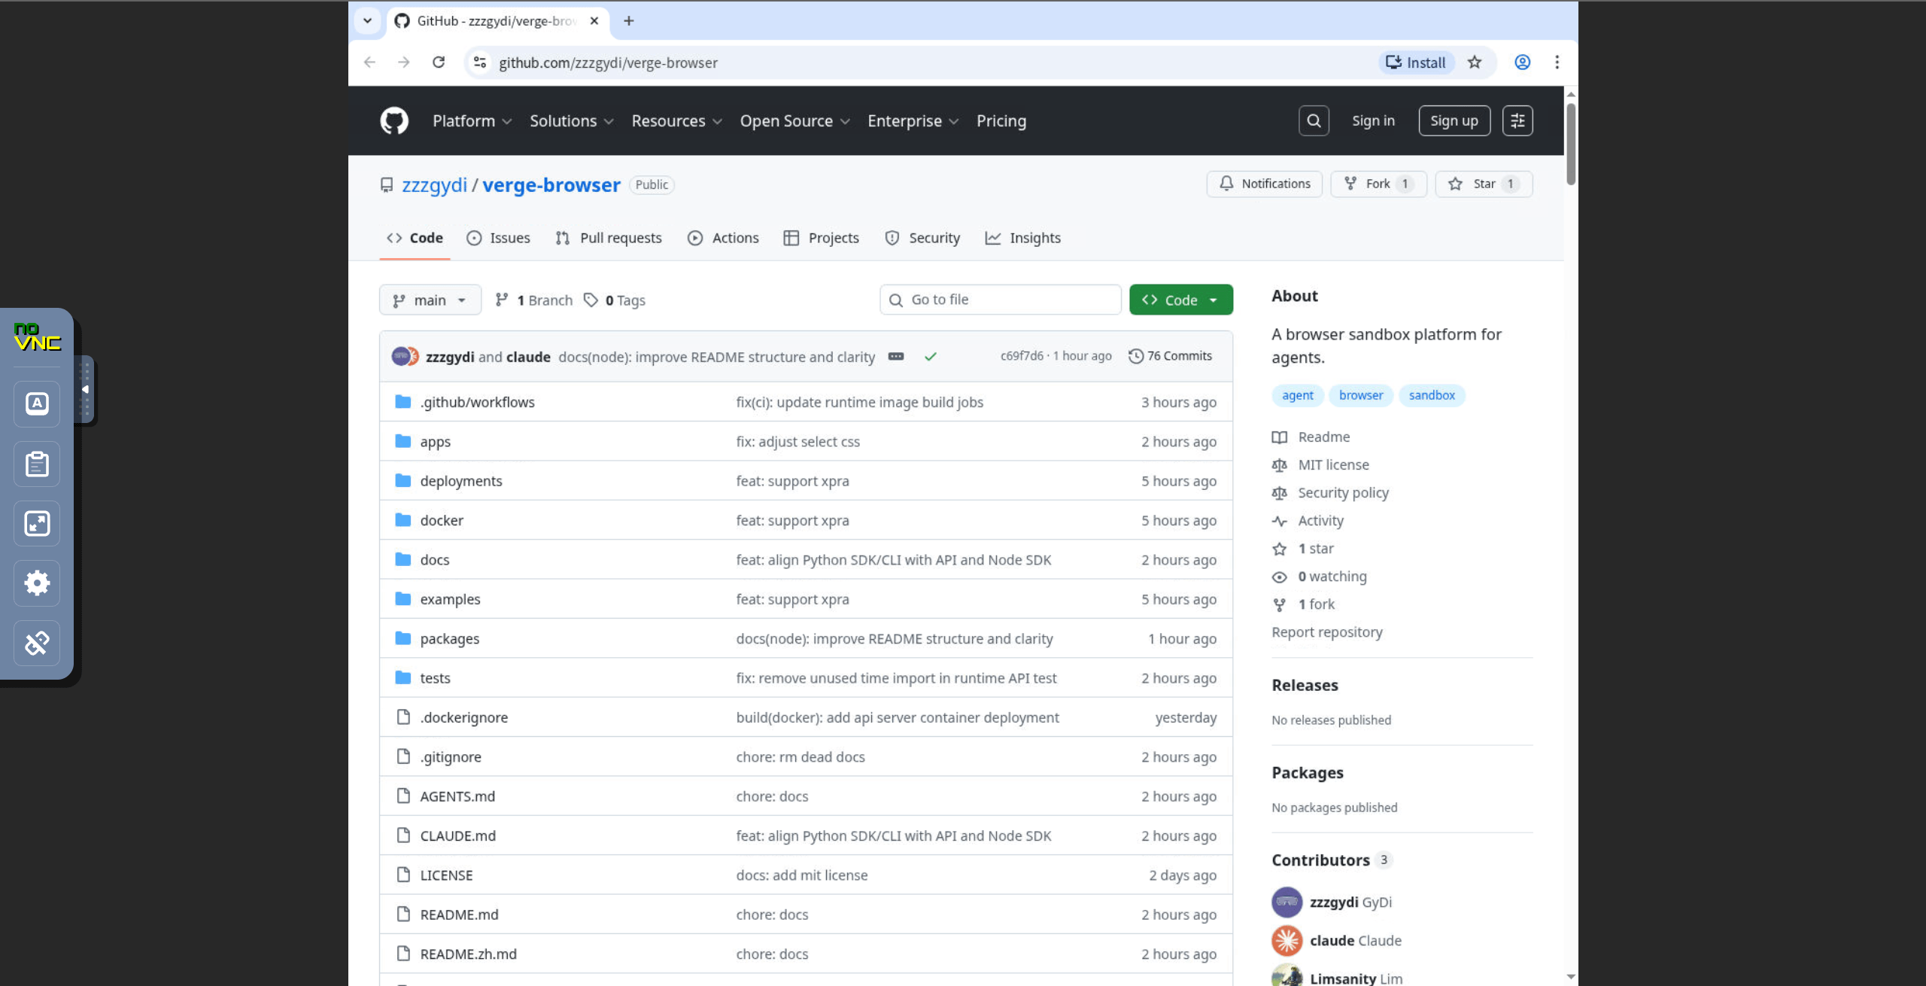Open the CLAUDE.md file
Viewport: 1926px width, 986px height.
[457, 835]
